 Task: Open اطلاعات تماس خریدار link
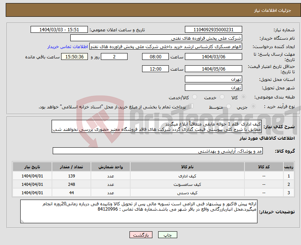[68, 47]
